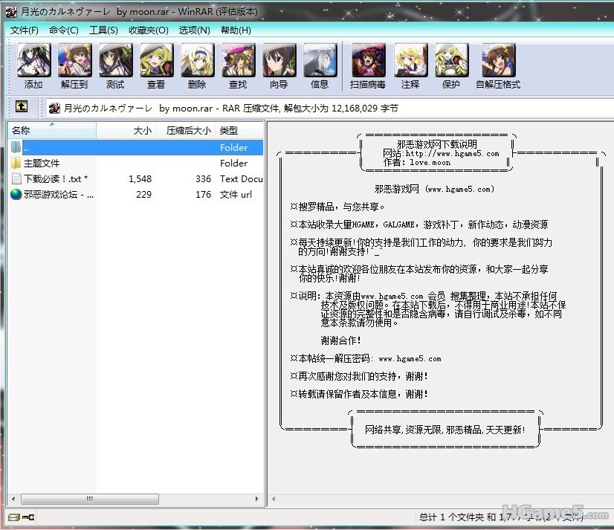Click the comment pane scroll left arrow
The height and width of the screenshot is (530, 614).
tap(274, 499)
